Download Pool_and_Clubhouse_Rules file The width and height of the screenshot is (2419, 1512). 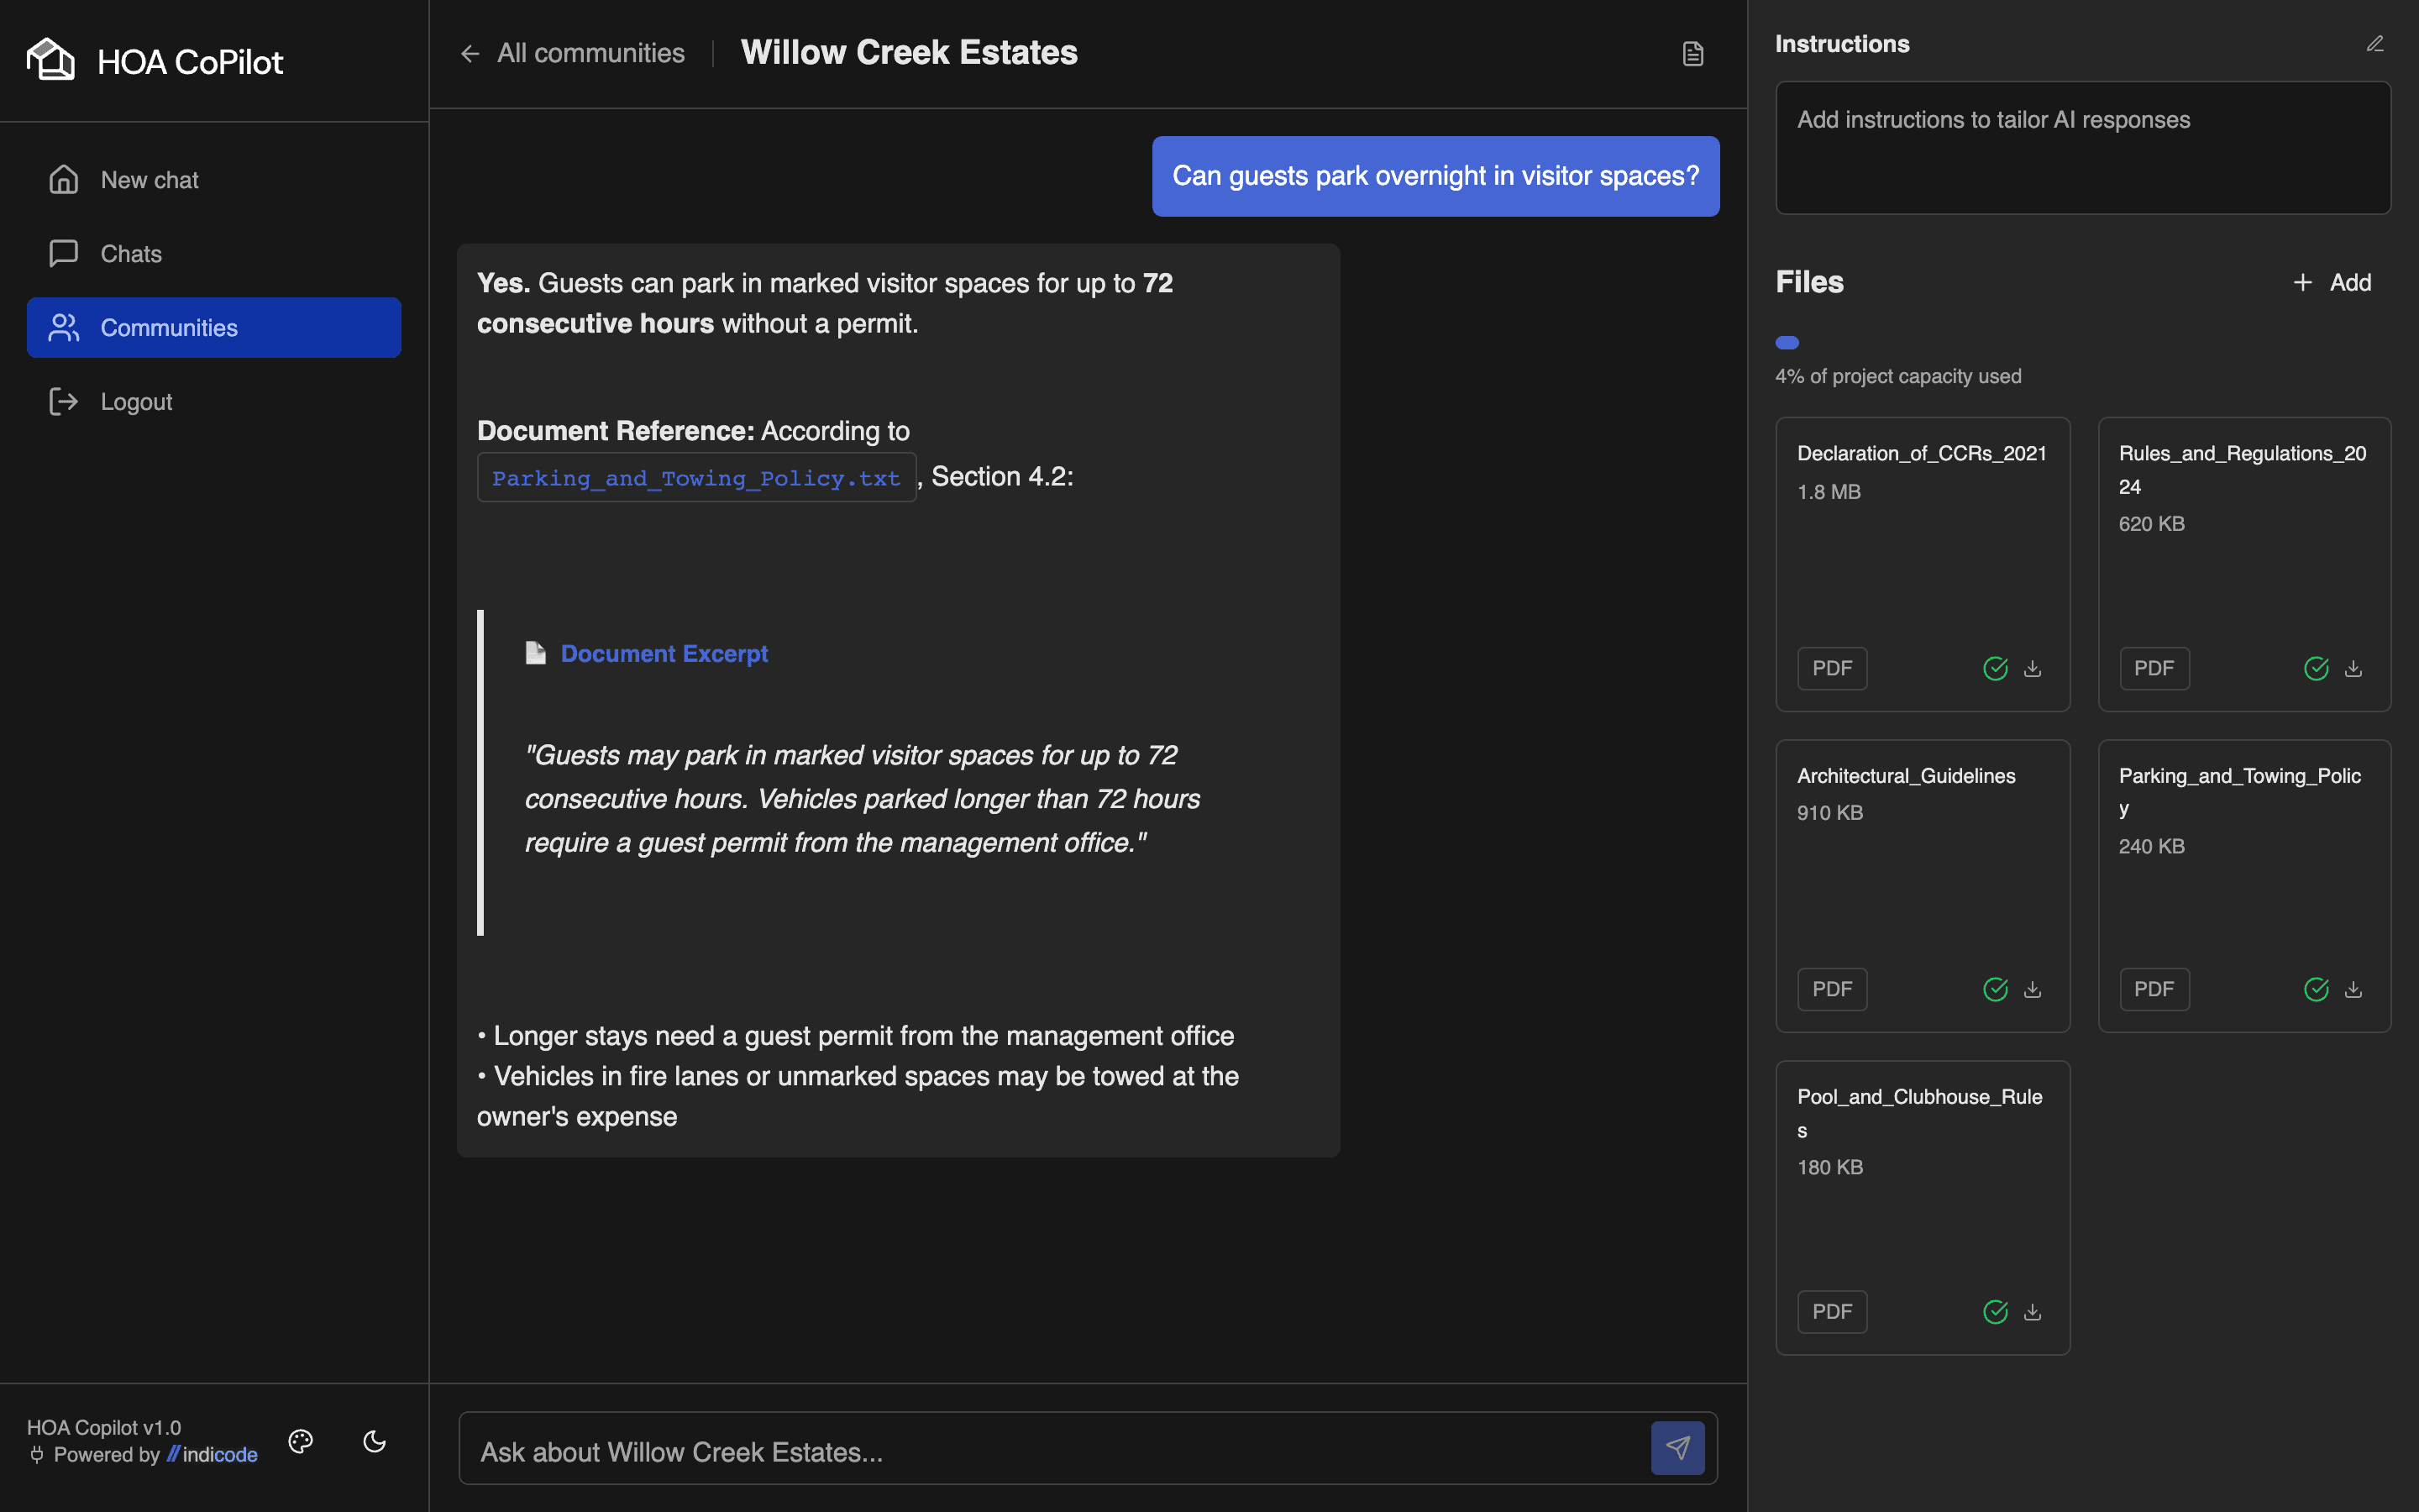point(2032,1312)
